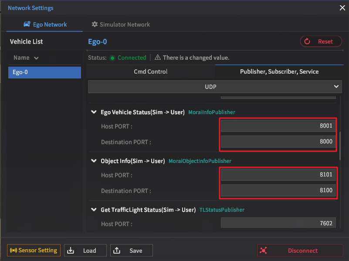This screenshot has height=261, width=349.
Task: Collapse the Ego Vehicle Status section
Action: [x=93, y=112]
